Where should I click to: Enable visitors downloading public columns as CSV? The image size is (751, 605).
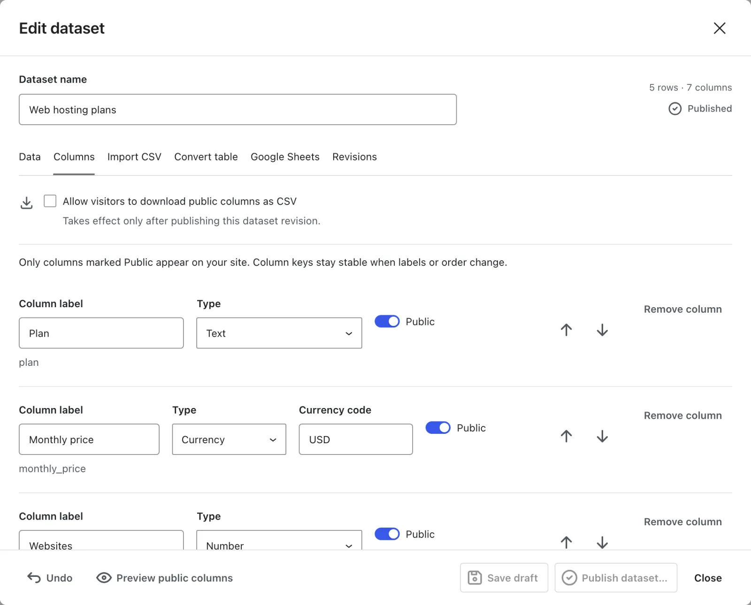coord(50,201)
